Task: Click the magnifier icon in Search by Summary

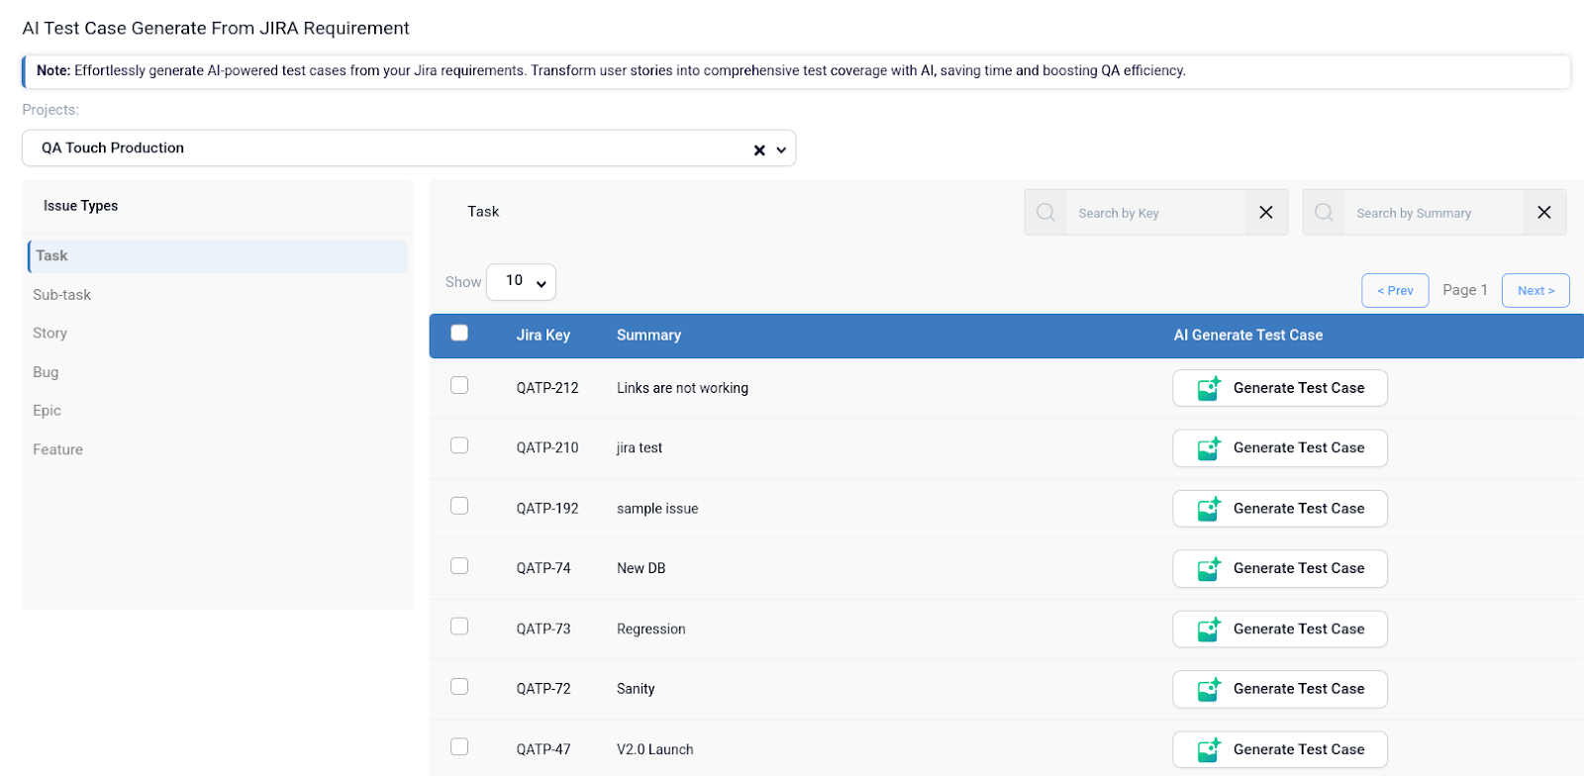Action: (x=1324, y=213)
